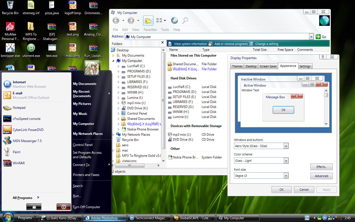Expand LIBRARIES (F:) in folder tree
The width and height of the screenshot is (355, 222).
click(118, 82)
